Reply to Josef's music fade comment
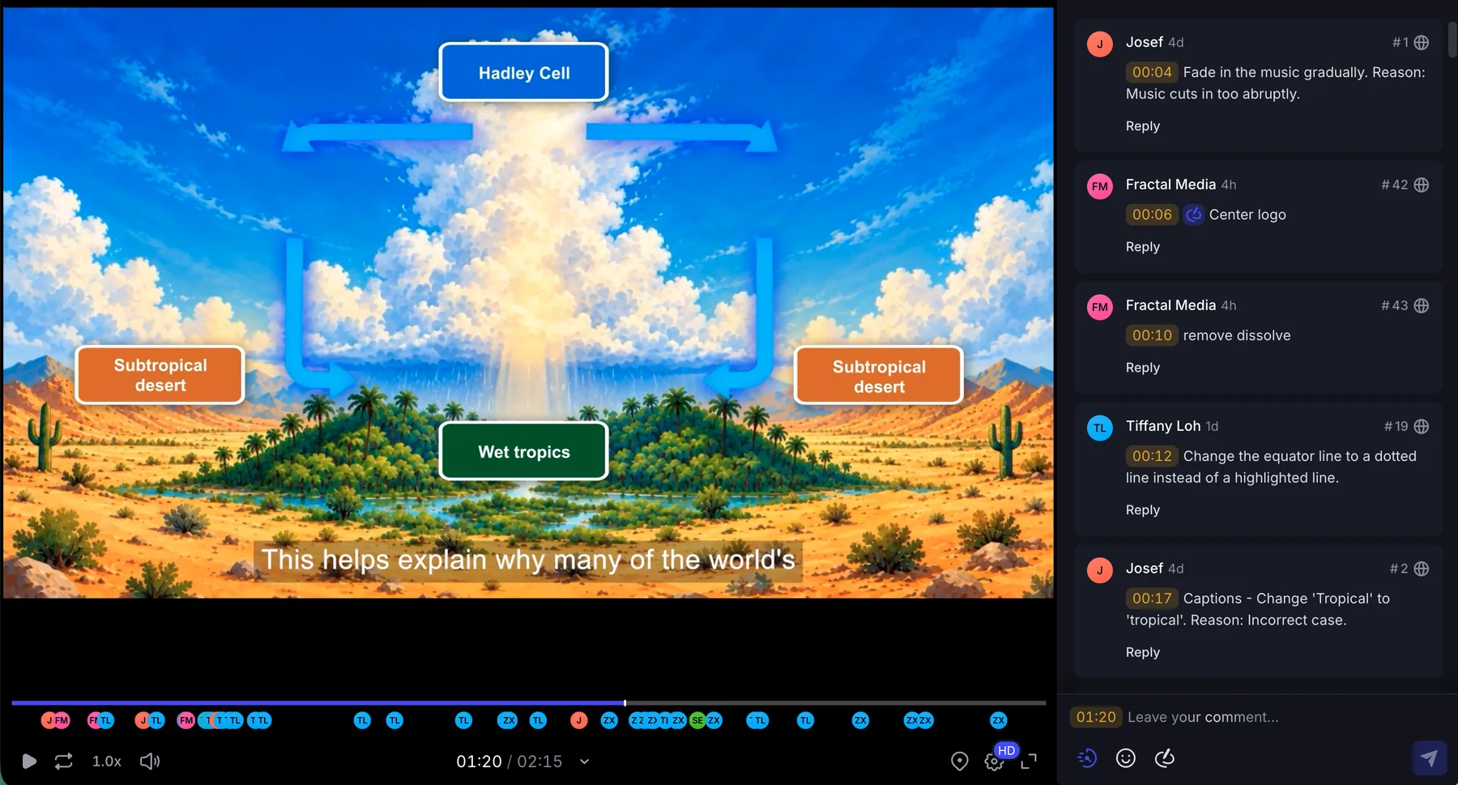1458x785 pixels. 1142,126
